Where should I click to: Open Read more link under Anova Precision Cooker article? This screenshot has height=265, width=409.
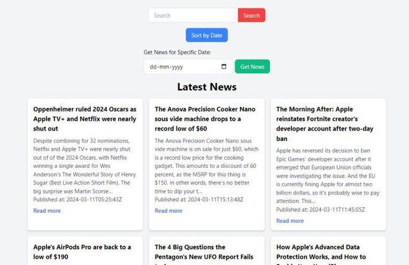click(x=169, y=211)
